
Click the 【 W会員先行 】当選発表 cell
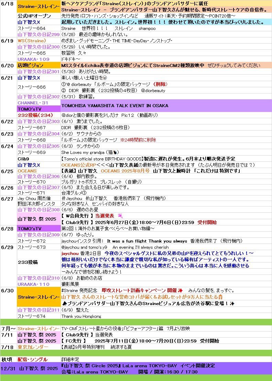click(166, 216)
